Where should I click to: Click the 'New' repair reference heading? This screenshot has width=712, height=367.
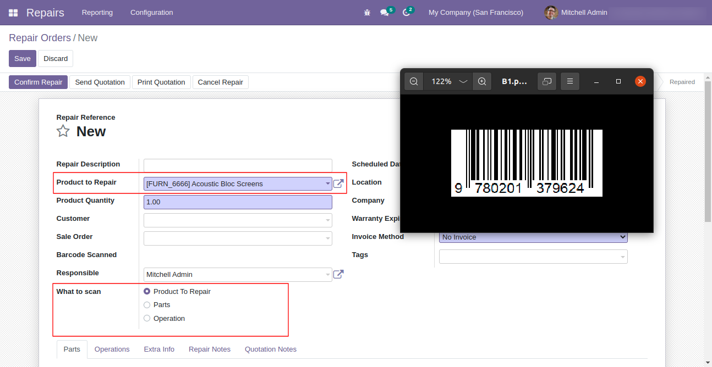[91, 131]
